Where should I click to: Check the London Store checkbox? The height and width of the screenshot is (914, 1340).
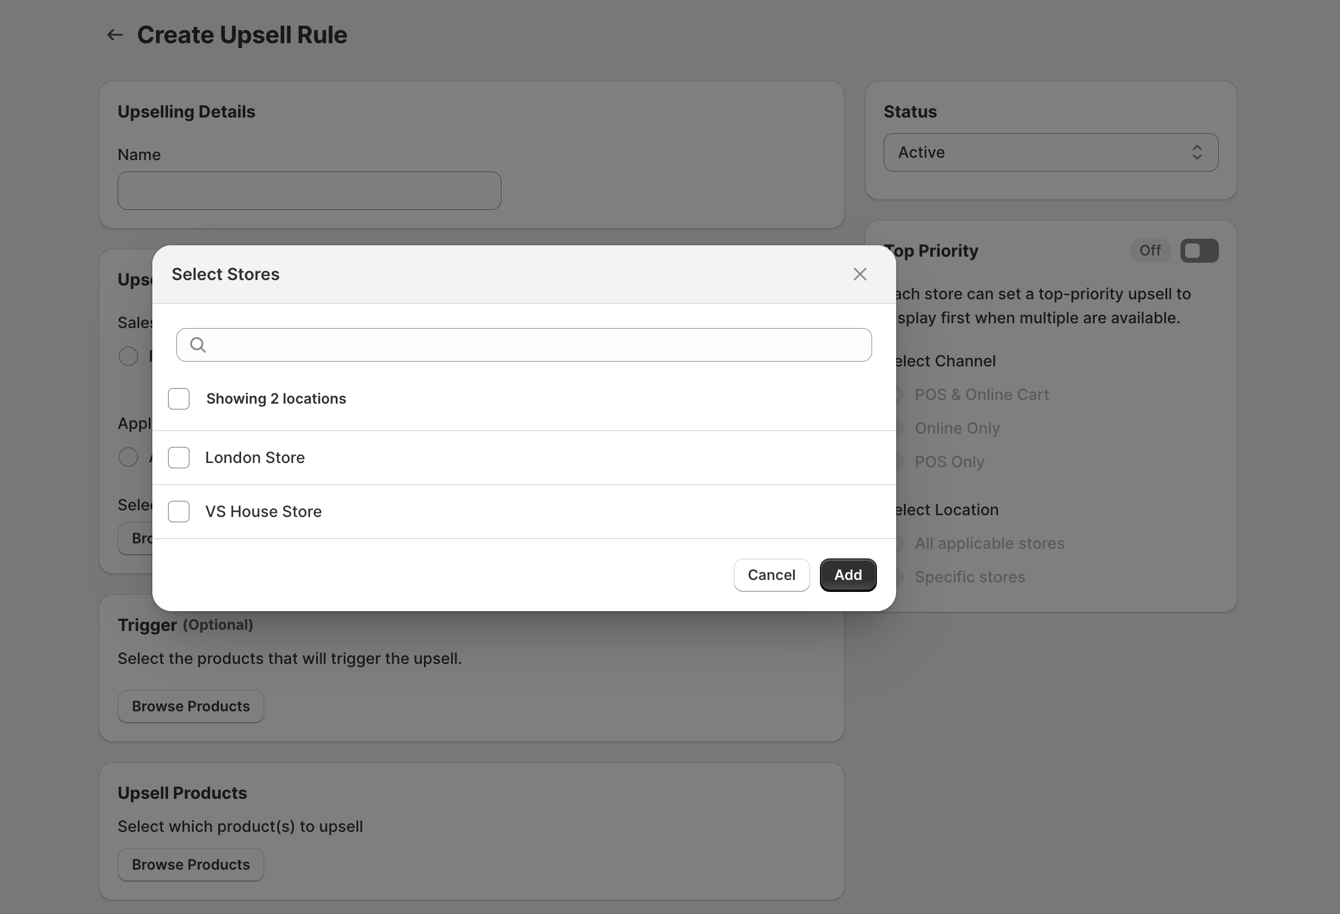pos(178,457)
